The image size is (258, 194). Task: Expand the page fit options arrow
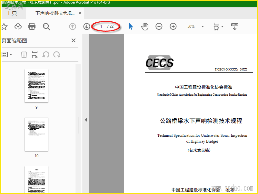tap(222, 27)
